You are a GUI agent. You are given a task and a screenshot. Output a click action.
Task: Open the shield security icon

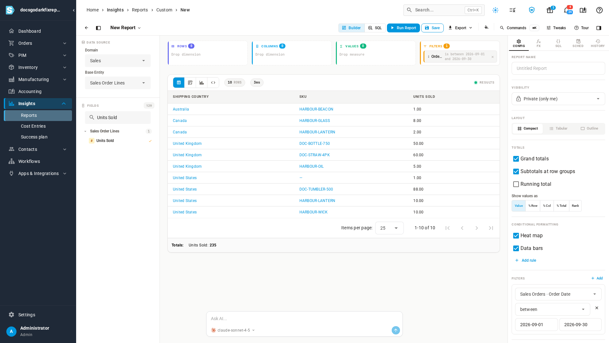[x=532, y=10]
